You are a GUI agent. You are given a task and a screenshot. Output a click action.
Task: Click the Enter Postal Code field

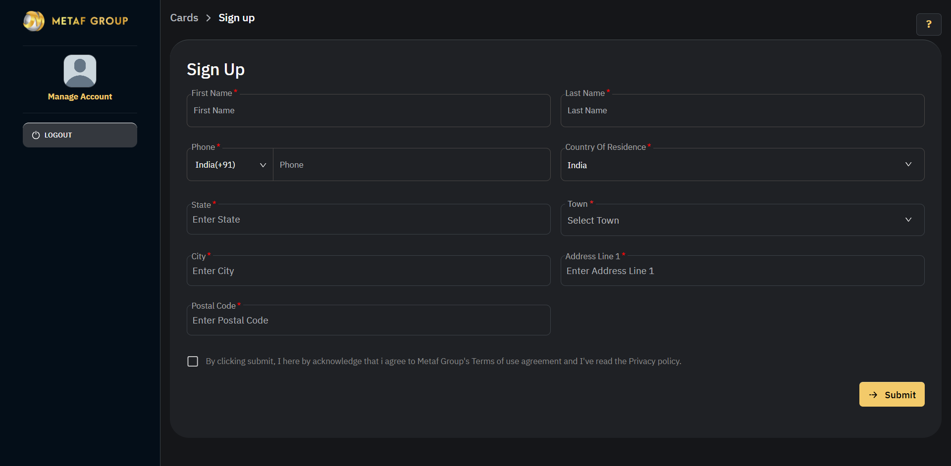[369, 320]
